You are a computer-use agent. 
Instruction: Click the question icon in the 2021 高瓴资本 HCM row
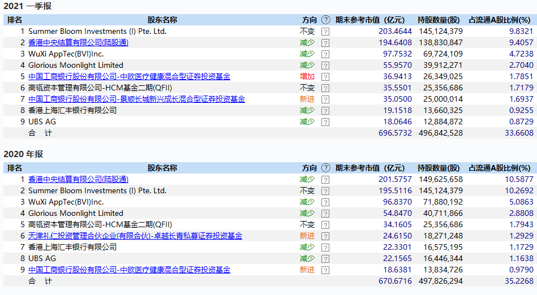coord(325,88)
